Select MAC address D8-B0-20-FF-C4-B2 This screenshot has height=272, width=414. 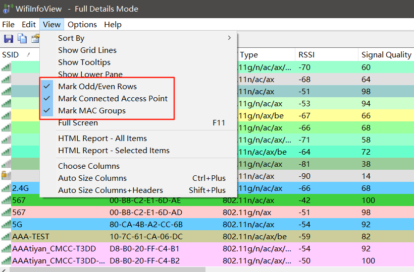(144, 261)
